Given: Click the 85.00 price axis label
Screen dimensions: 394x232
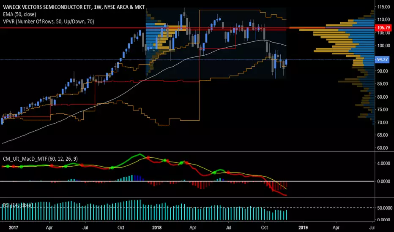Looking at the screenshot, I should pyautogui.click(x=383, y=84).
